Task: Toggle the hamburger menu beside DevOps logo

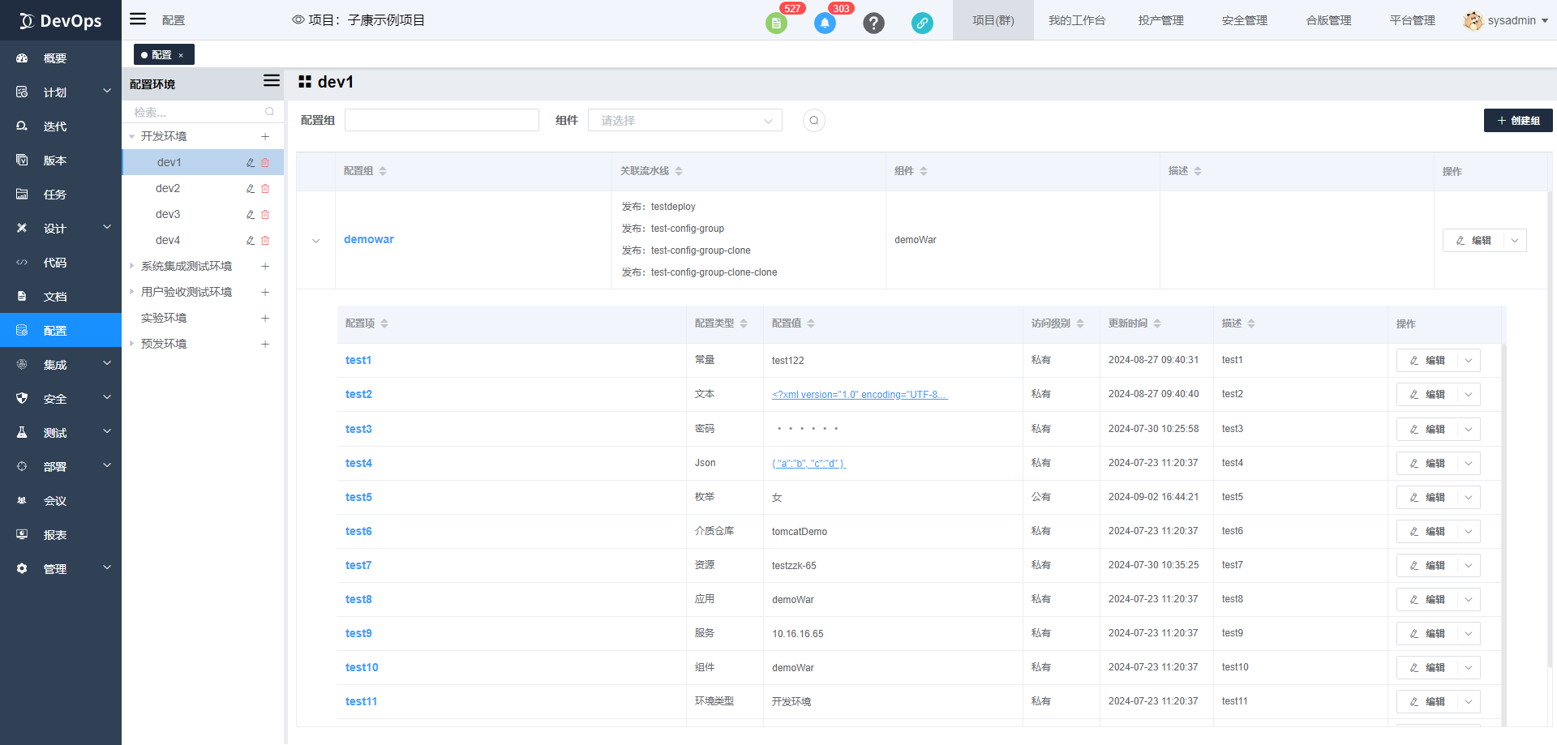Action: [139, 19]
